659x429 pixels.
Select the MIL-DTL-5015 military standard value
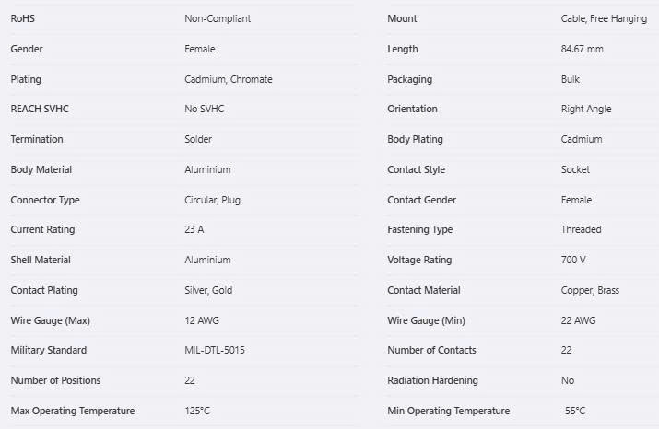(x=216, y=350)
